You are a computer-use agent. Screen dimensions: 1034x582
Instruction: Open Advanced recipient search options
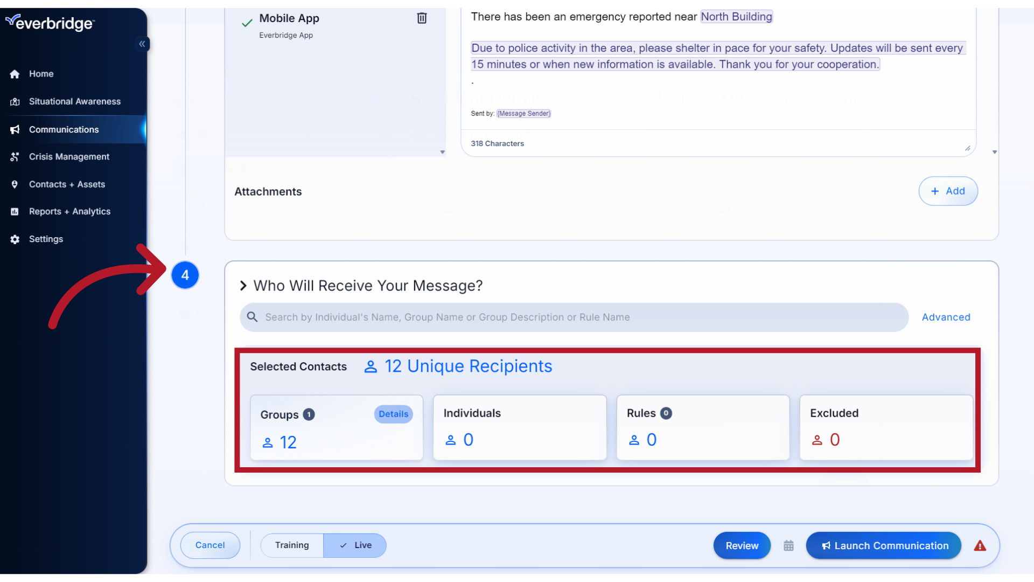point(946,317)
